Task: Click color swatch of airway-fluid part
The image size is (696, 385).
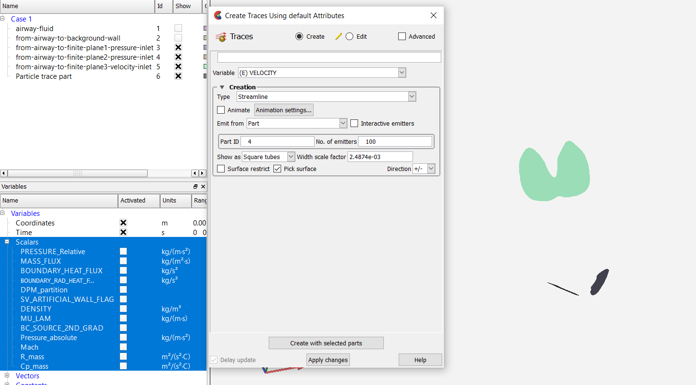Action: click(x=205, y=29)
